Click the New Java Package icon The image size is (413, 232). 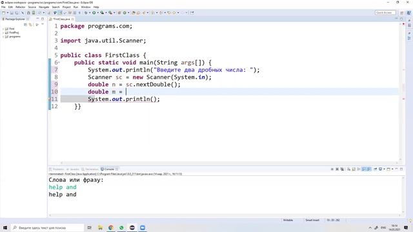coord(119,13)
